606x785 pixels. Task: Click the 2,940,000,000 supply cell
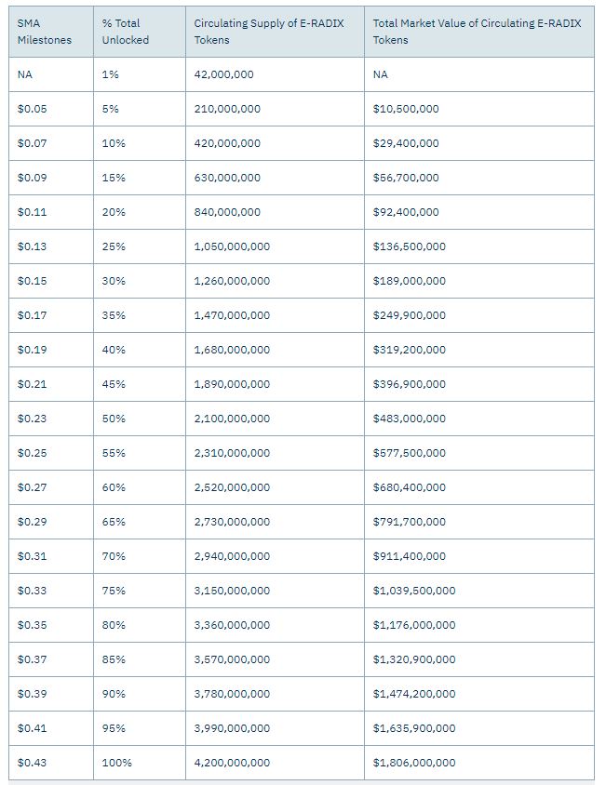click(x=275, y=557)
